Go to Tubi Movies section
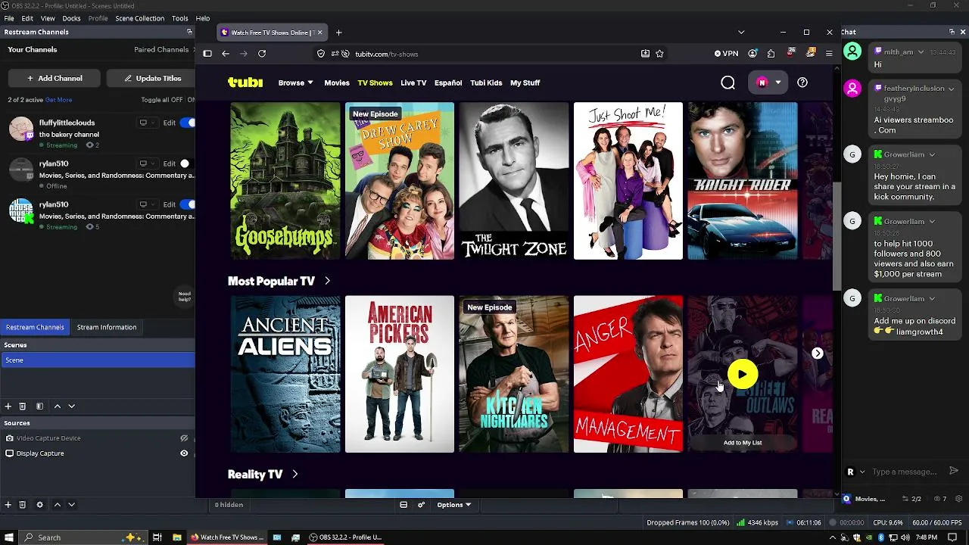The height and width of the screenshot is (545, 969). coord(337,83)
